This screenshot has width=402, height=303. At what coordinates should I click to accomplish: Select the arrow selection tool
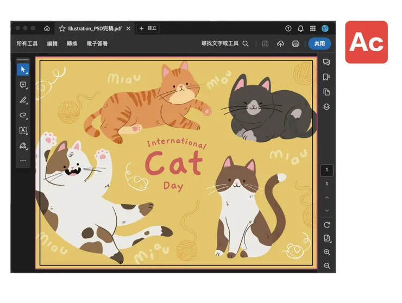(23, 70)
